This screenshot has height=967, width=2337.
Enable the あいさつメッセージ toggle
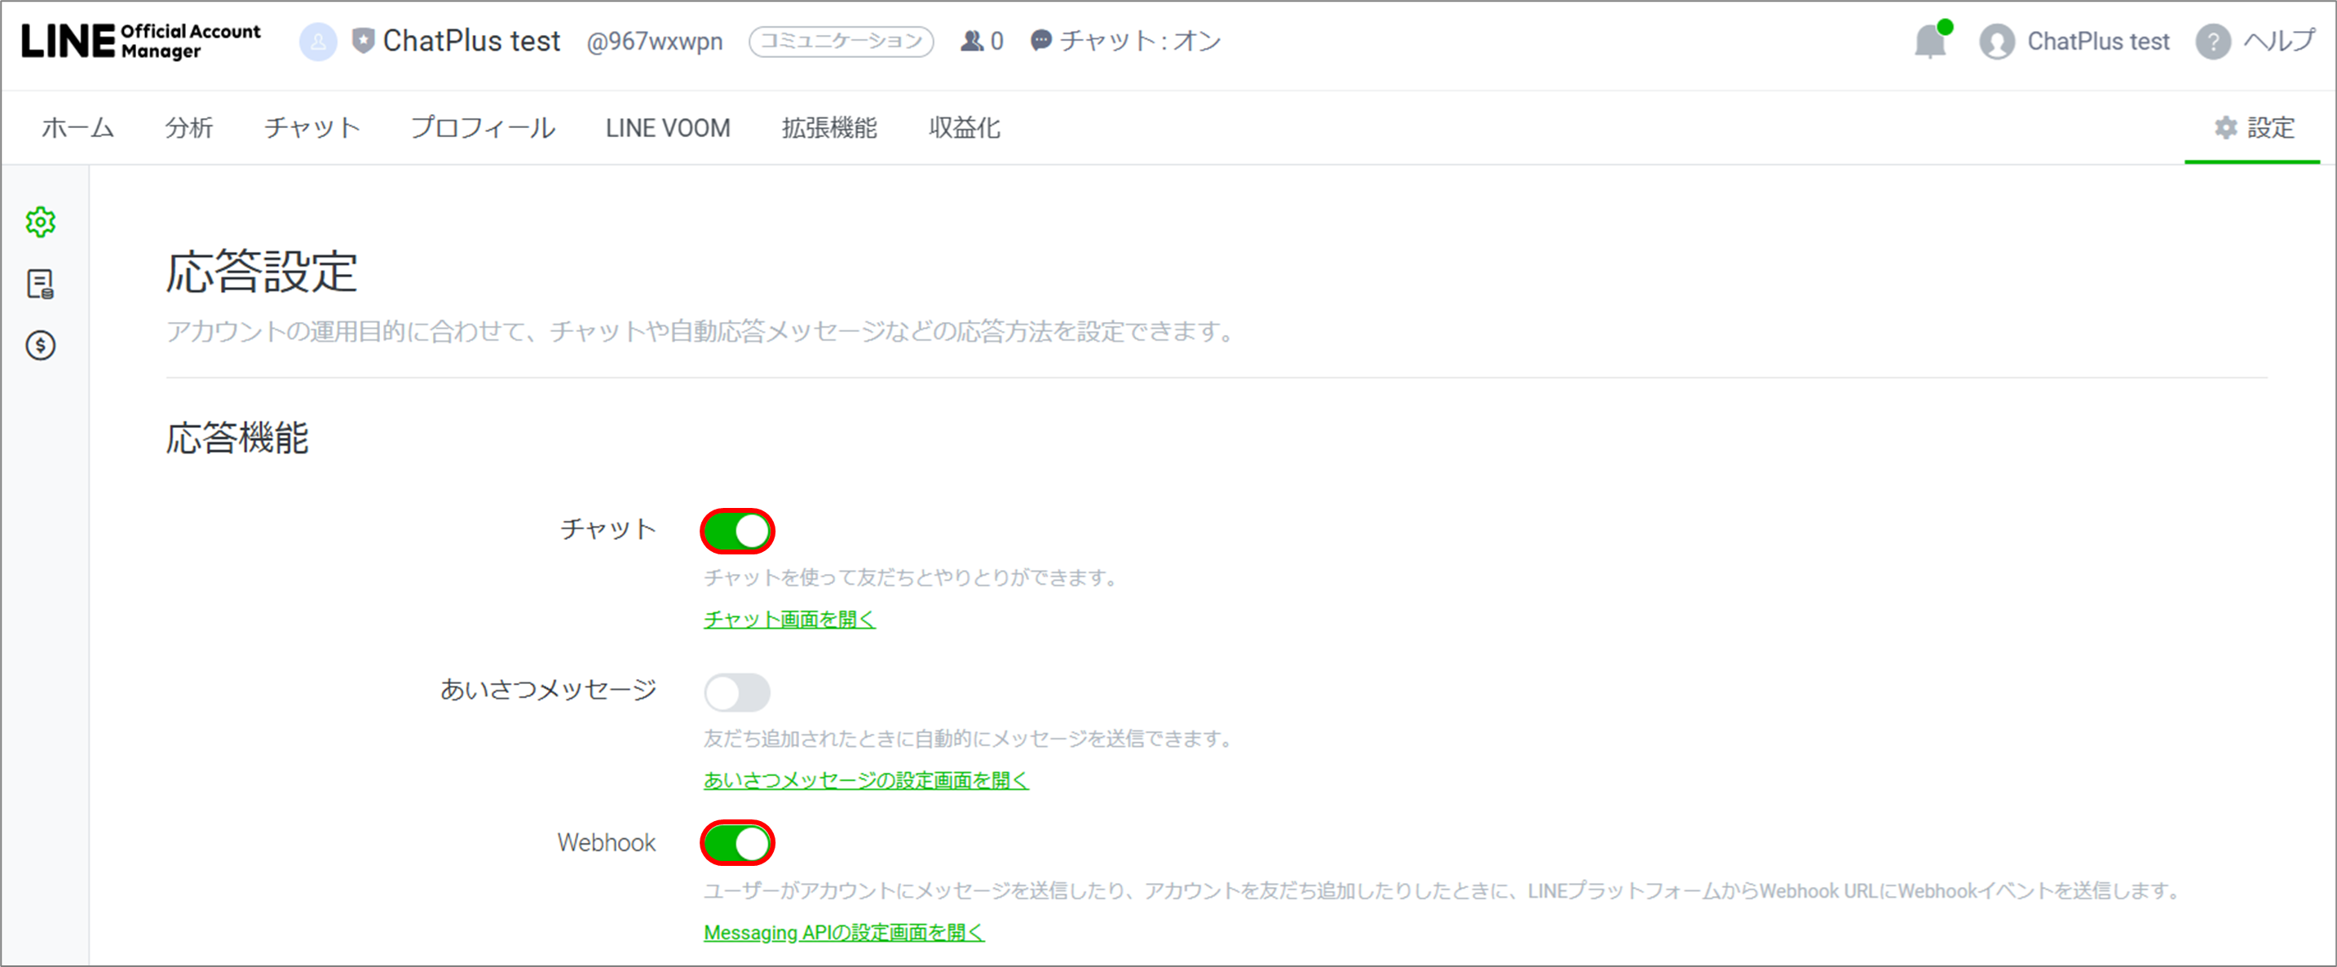coord(736,693)
